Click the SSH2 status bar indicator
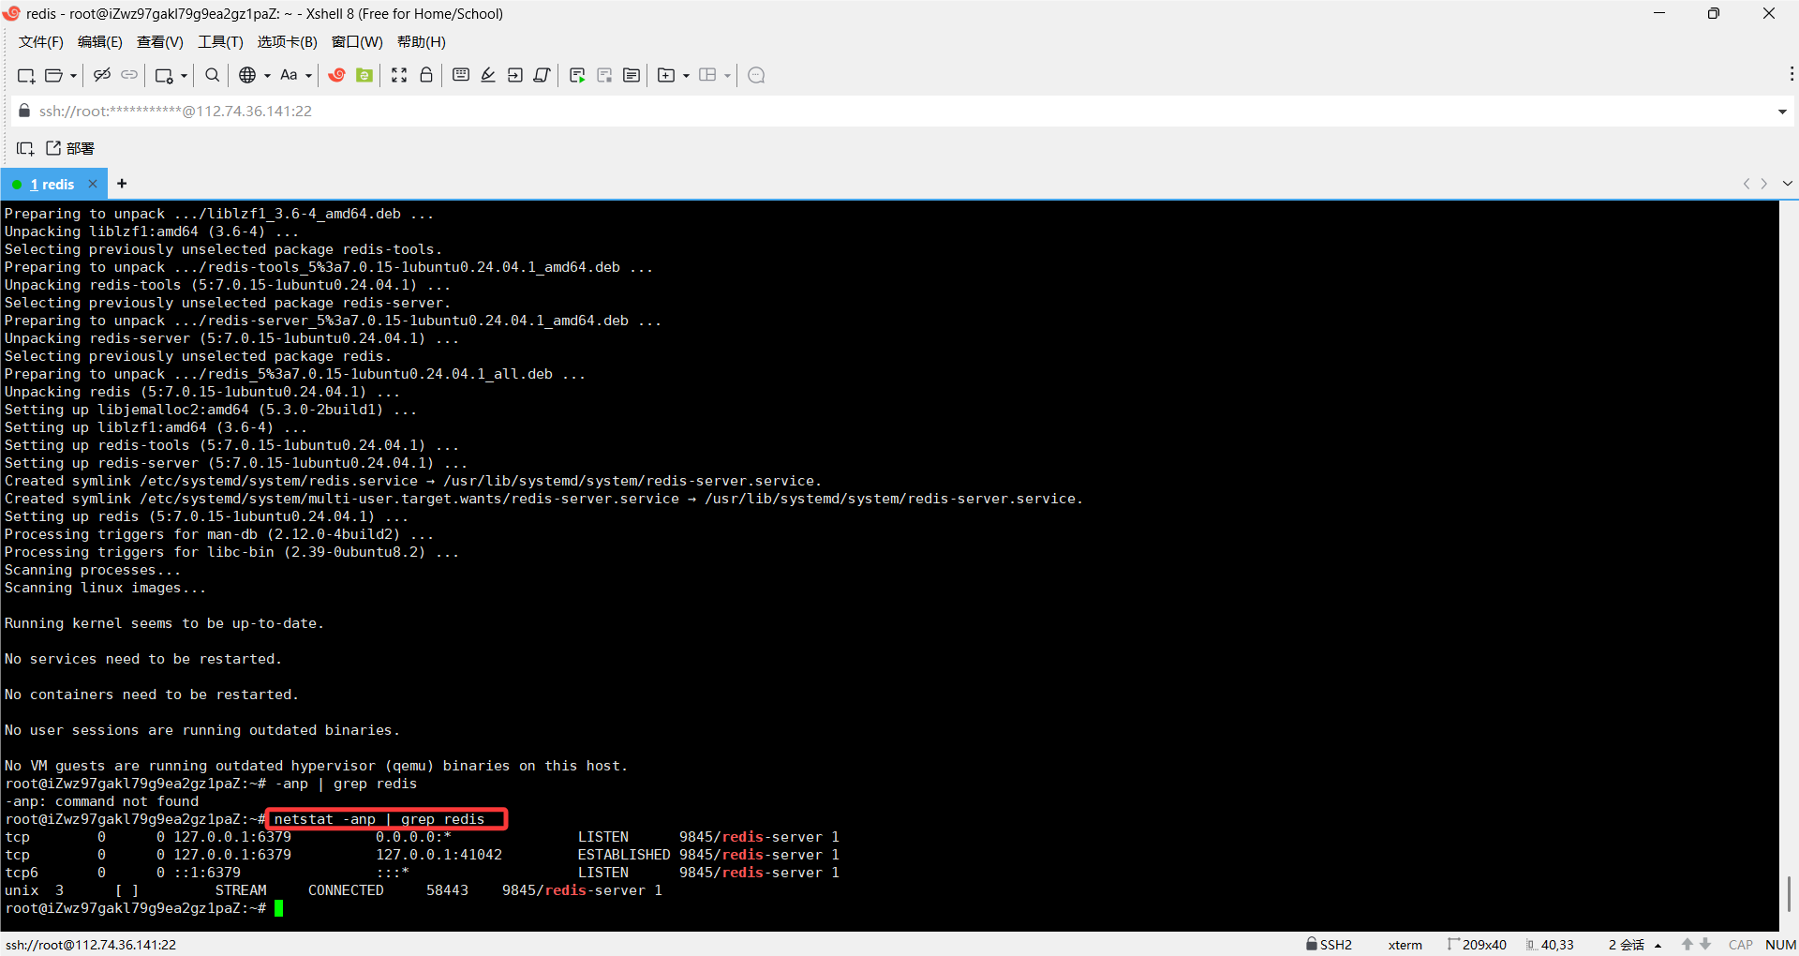 [1330, 945]
